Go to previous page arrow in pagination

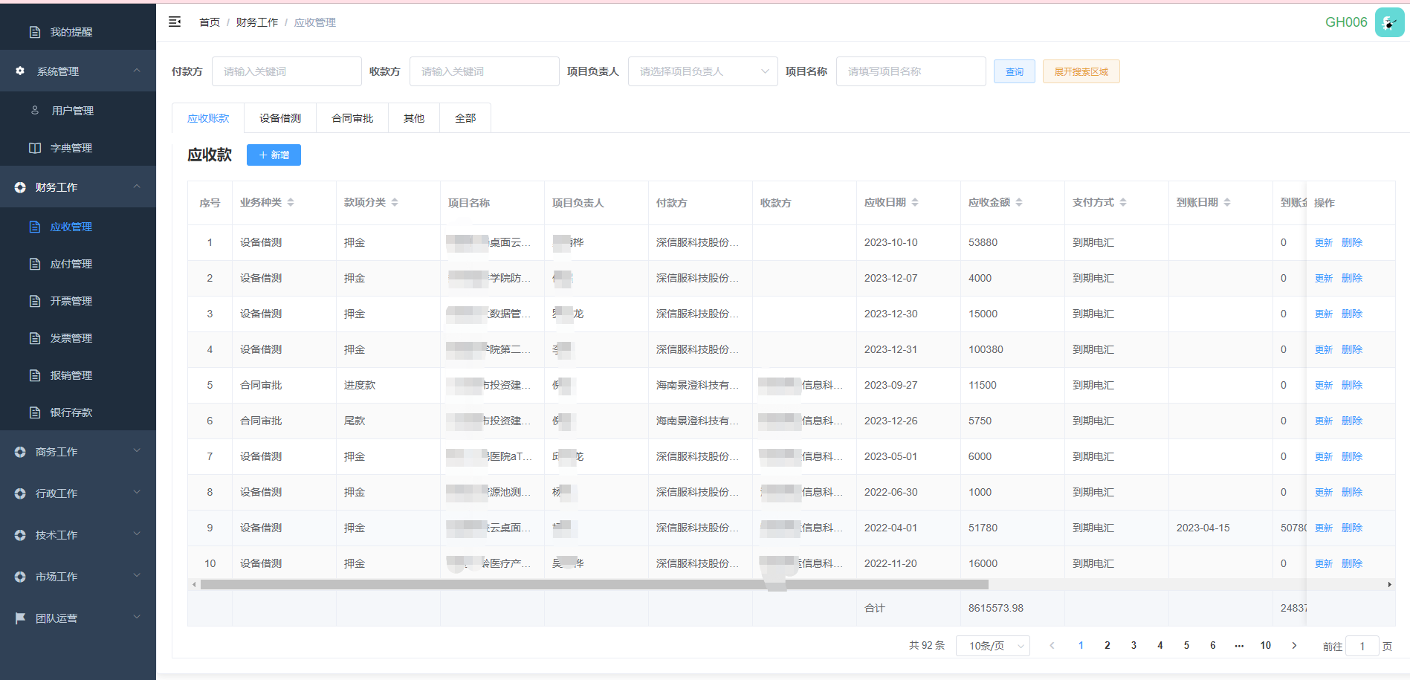point(1052,646)
